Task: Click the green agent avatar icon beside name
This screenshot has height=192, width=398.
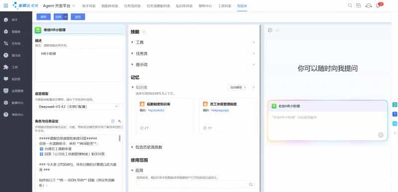Action: coord(38,30)
